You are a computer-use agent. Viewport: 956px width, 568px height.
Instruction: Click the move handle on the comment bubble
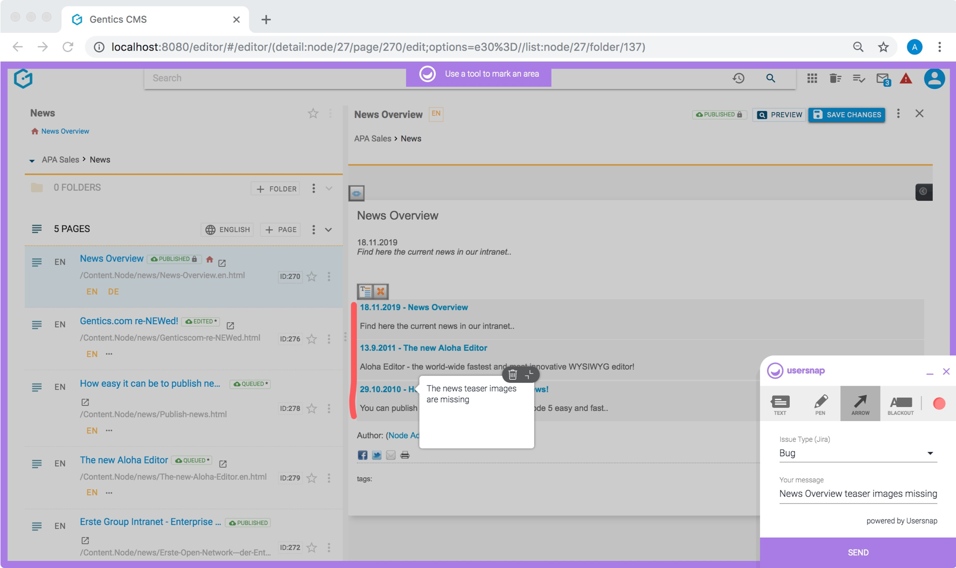coord(529,375)
